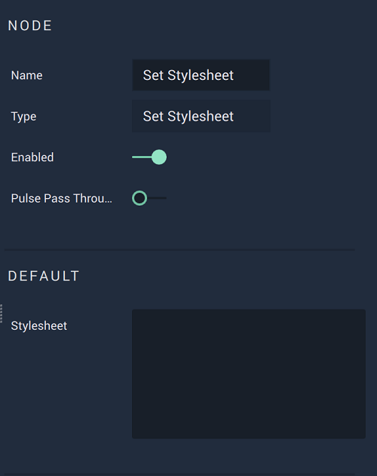This screenshot has height=476, width=377.
Task: Grab the dotted panel handle at left edge
Action: click(x=2, y=313)
